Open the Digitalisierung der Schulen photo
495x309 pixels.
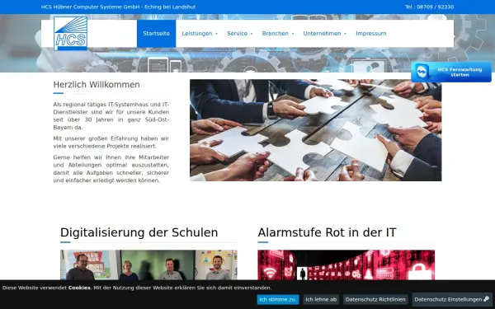[148, 265]
